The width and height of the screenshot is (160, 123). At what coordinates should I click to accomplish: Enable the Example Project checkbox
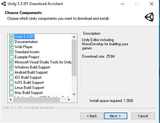pyautogui.click(x=11, y=57)
